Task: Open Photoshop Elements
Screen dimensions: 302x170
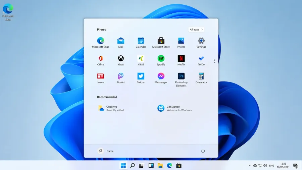Action: (x=181, y=80)
